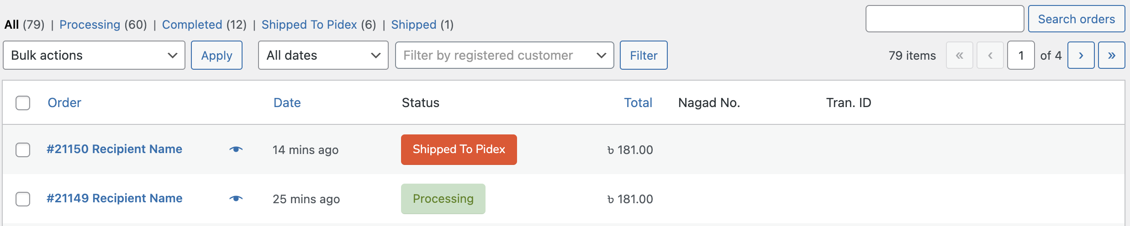Click first page double arrow
Viewport: 1130px width, 226px height.
click(x=959, y=55)
